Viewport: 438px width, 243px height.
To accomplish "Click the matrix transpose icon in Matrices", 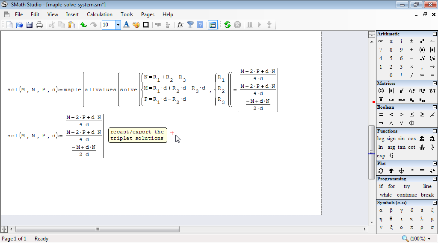I will pos(401,91).
